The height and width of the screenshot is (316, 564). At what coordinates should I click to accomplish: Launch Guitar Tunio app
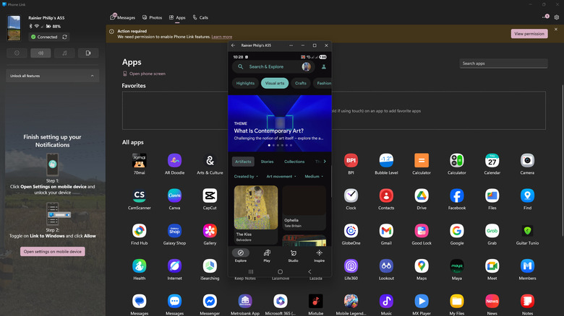coord(527,231)
